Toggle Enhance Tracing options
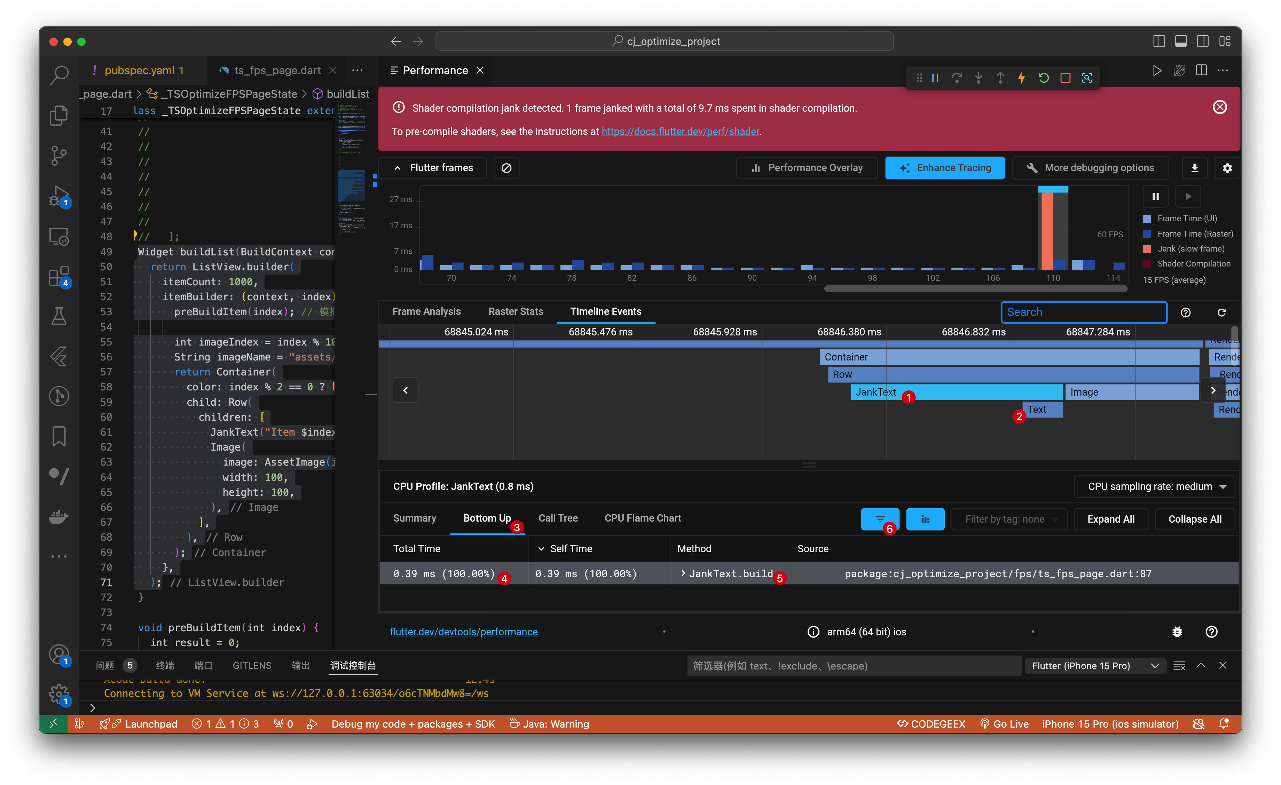1281x785 pixels. (x=945, y=168)
